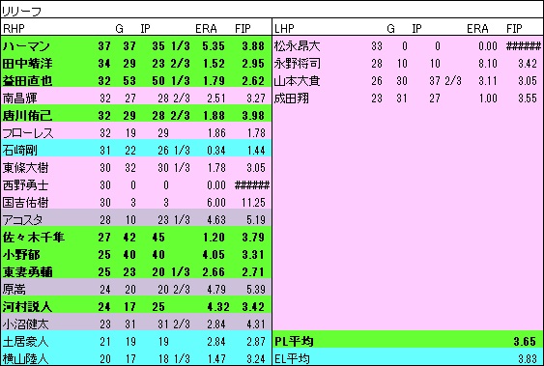Click 松永昂大 FIP ###### cell

524,46
